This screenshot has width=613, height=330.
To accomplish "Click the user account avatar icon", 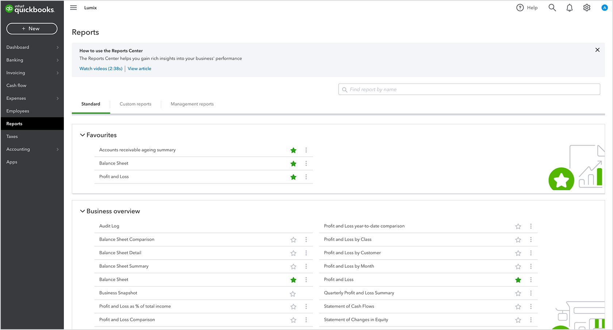I will point(604,8).
